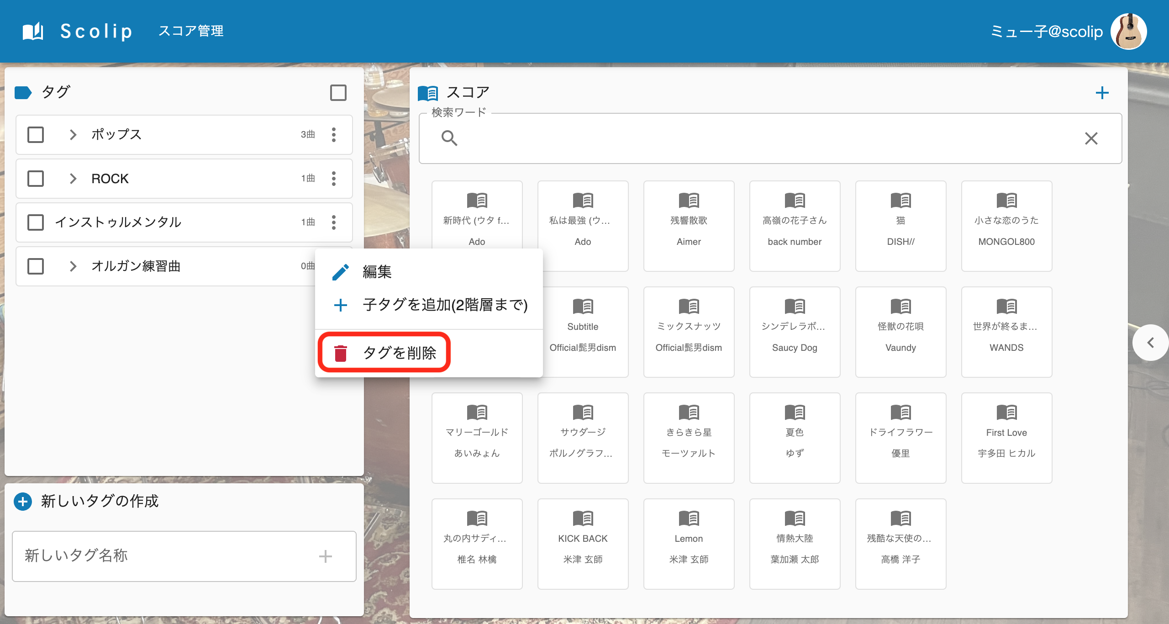
Task: Click the plus icon inside the new tag name field
Action: [325, 556]
